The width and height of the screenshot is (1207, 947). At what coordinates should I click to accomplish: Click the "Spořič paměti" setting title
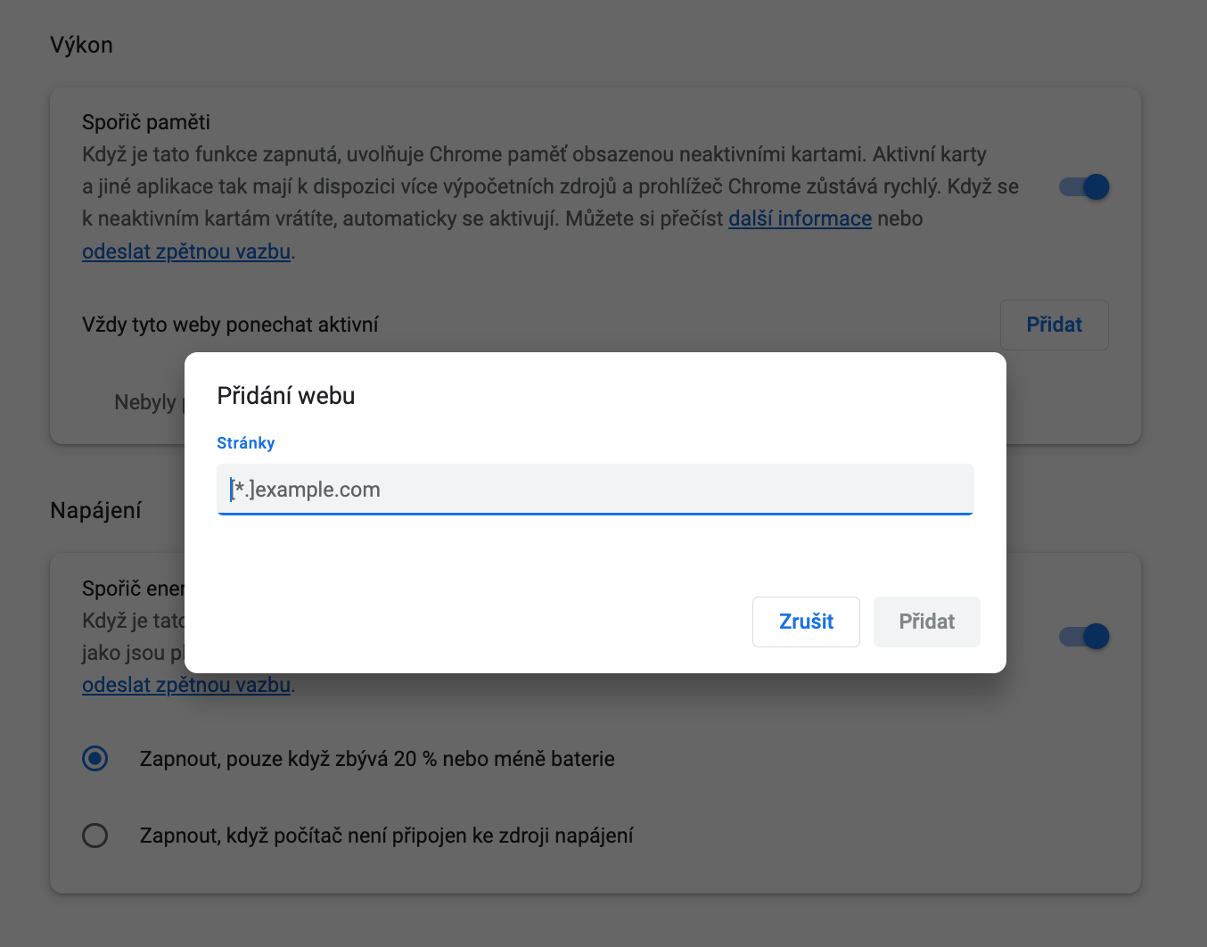[146, 122]
